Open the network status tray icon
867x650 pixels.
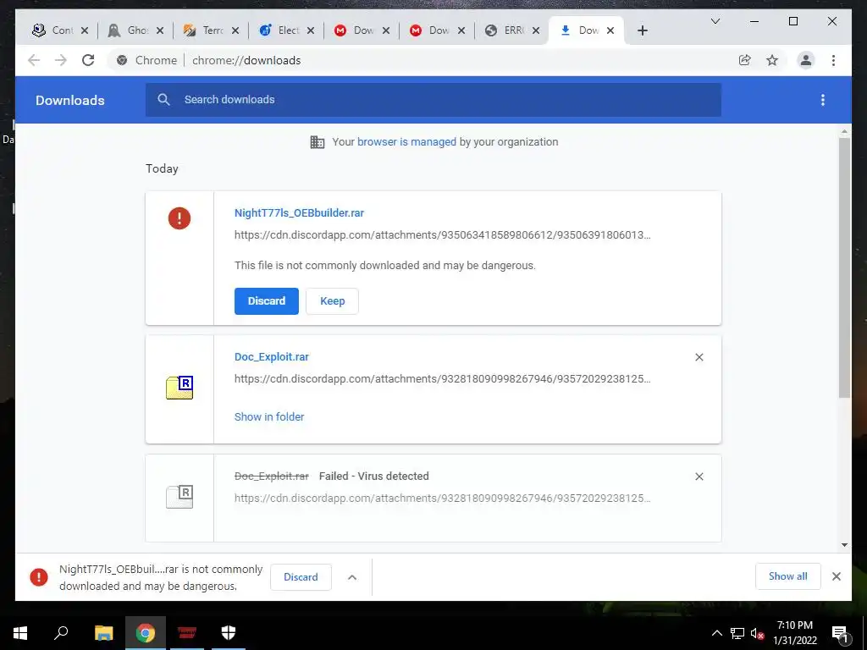[x=737, y=633]
